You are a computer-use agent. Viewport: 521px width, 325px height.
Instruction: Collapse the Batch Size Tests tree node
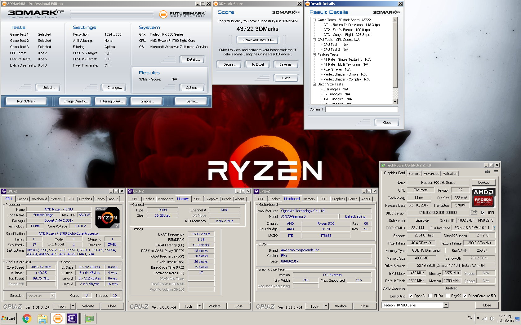pos(314,84)
